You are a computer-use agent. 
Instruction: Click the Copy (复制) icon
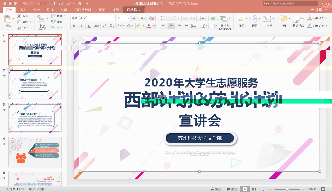point(19,22)
